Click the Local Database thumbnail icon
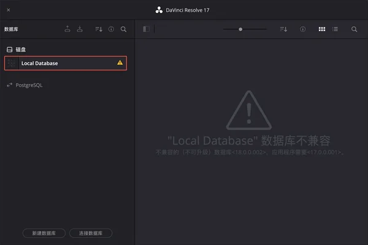Viewport: 368px width, 245px height. 11,63
